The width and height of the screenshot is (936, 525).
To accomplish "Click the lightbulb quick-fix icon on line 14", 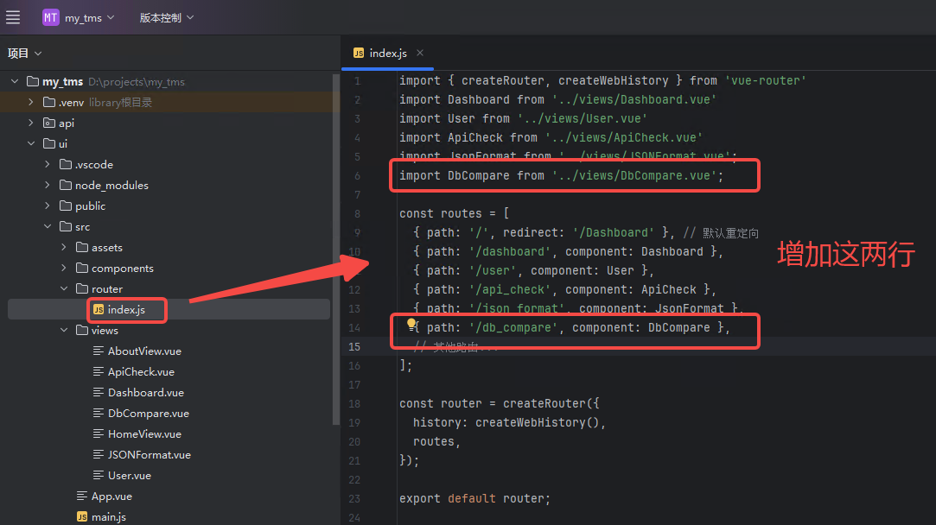I will pyautogui.click(x=411, y=324).
